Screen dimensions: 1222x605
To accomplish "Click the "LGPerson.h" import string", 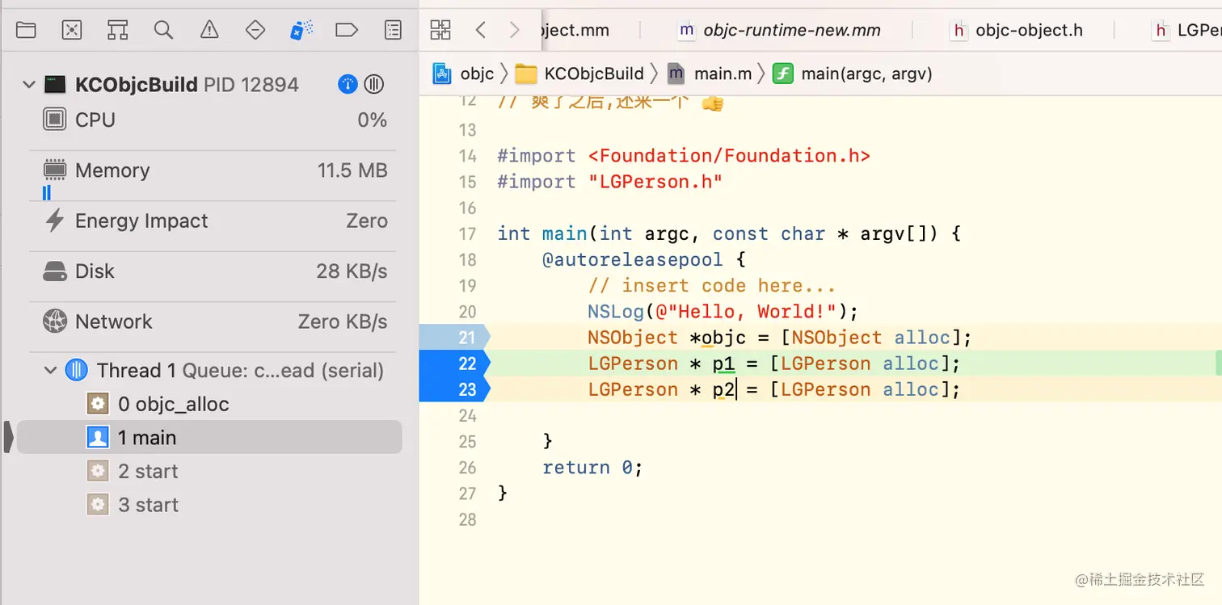I will (x=655, y=181).
